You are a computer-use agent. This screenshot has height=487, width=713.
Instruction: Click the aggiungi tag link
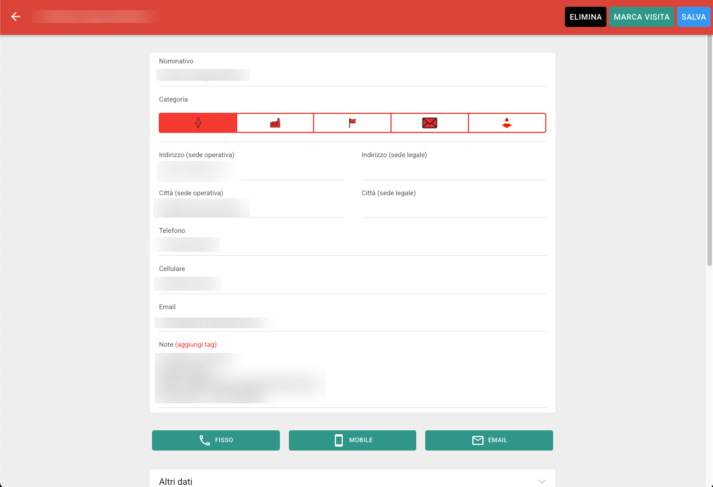pyautogui.click(x=196, y=344)
